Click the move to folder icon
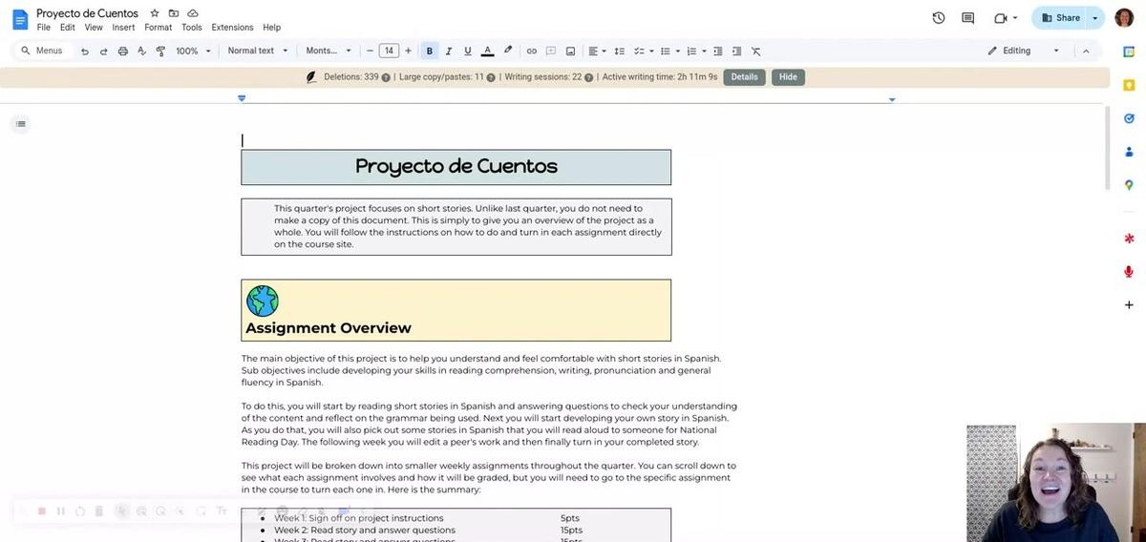Image resolution: width=1146 pixels, height=542 pixels. (174, 13)
